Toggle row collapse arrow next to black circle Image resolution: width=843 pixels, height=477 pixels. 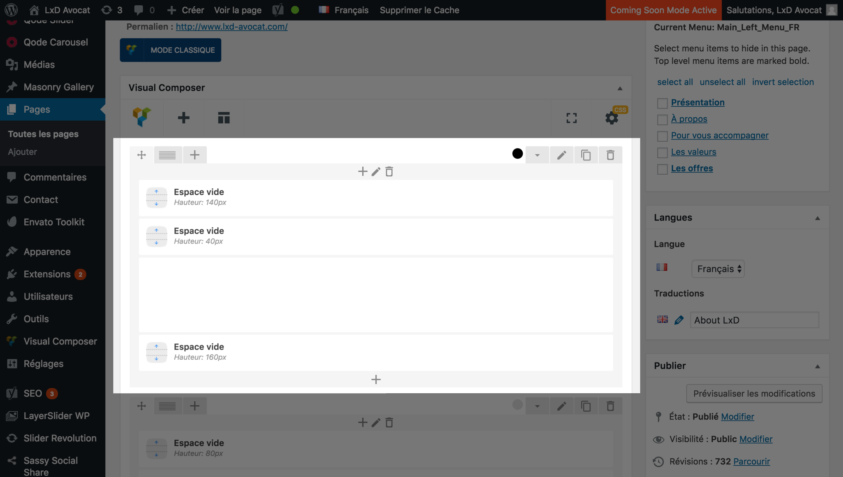tap(537, 155)
